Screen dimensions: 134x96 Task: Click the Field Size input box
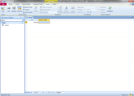point(53,12)
